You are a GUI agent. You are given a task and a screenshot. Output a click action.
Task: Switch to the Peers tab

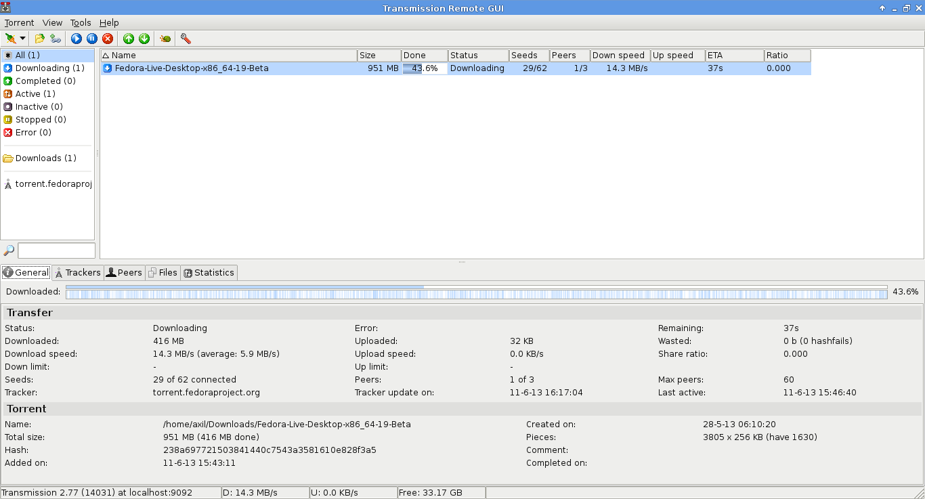[124, 272]
